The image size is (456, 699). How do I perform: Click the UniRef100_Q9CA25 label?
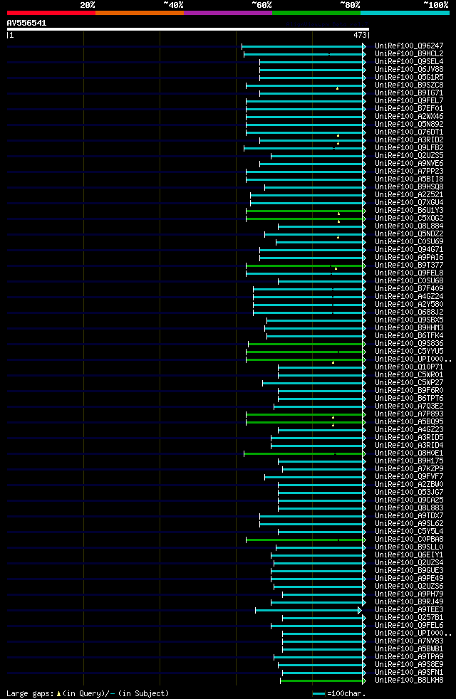pos(409,500)
